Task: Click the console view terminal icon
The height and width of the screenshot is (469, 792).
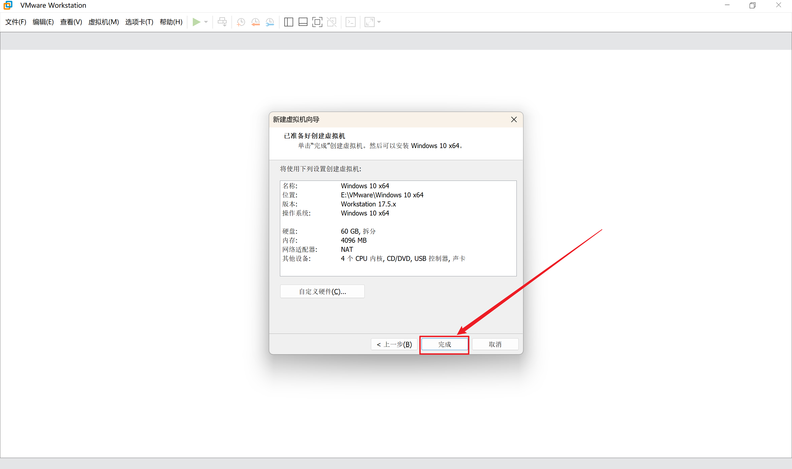Action: pyautogui.click(x=351, y=22)
